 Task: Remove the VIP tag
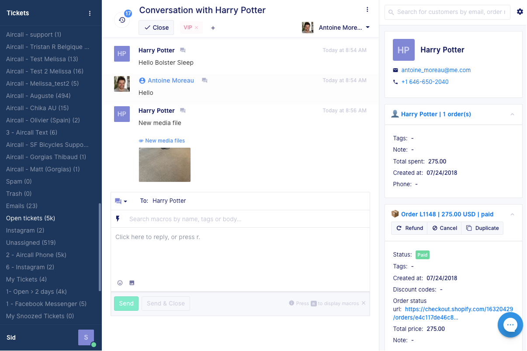pyautogui.click(x=196, y=28)
